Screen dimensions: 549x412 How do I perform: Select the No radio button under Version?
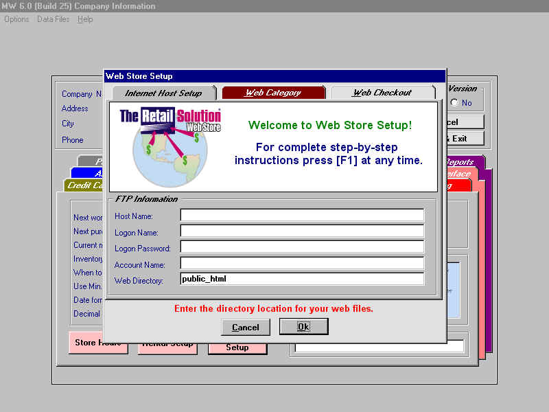[454, 102]
